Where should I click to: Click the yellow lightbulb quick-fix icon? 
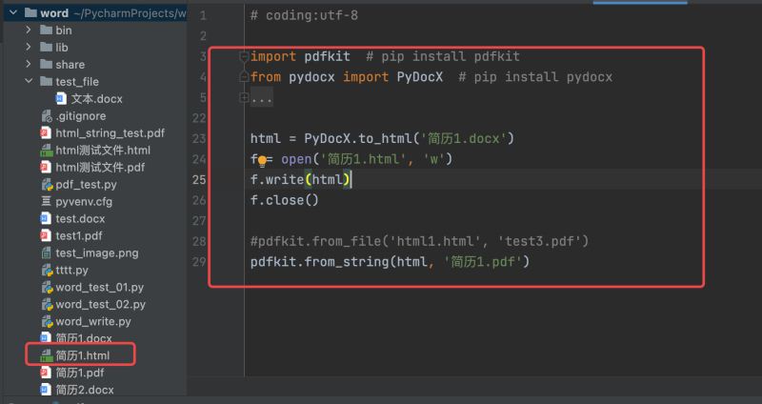pos(260,159)
